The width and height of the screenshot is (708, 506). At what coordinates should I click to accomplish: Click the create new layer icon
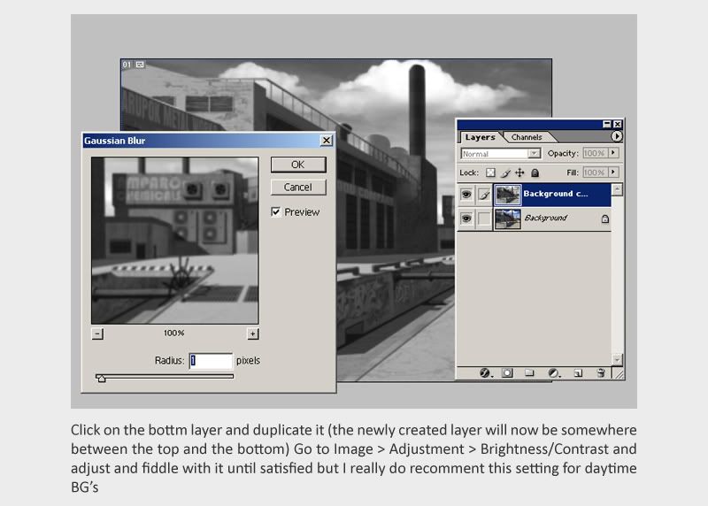[x=577, y=372]
